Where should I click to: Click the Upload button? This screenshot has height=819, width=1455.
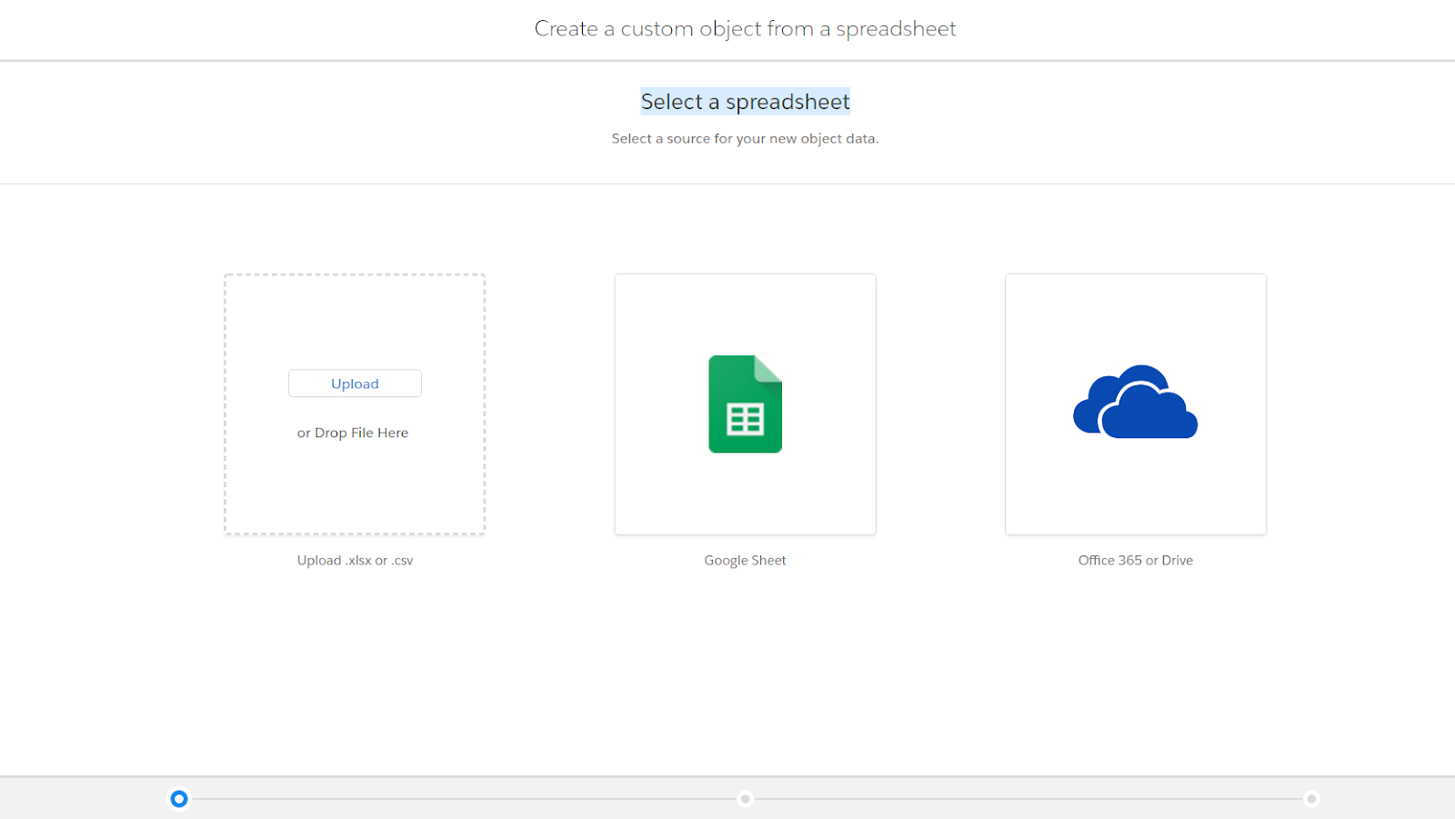tap(355, 384)
